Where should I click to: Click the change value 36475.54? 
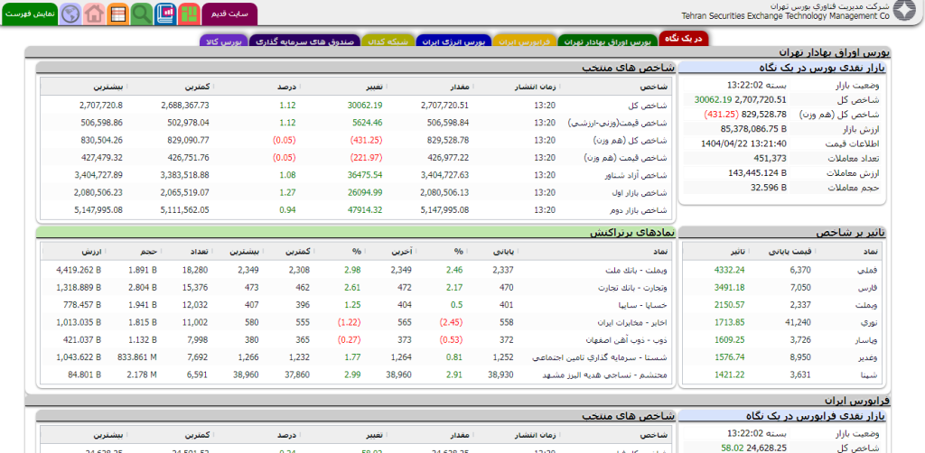click(365, 175)
